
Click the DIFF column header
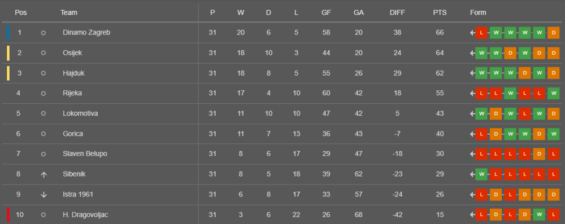tap(397, 12)
